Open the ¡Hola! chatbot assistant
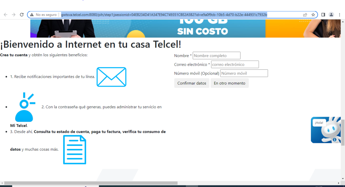345x187 pixels. point(326,130)
